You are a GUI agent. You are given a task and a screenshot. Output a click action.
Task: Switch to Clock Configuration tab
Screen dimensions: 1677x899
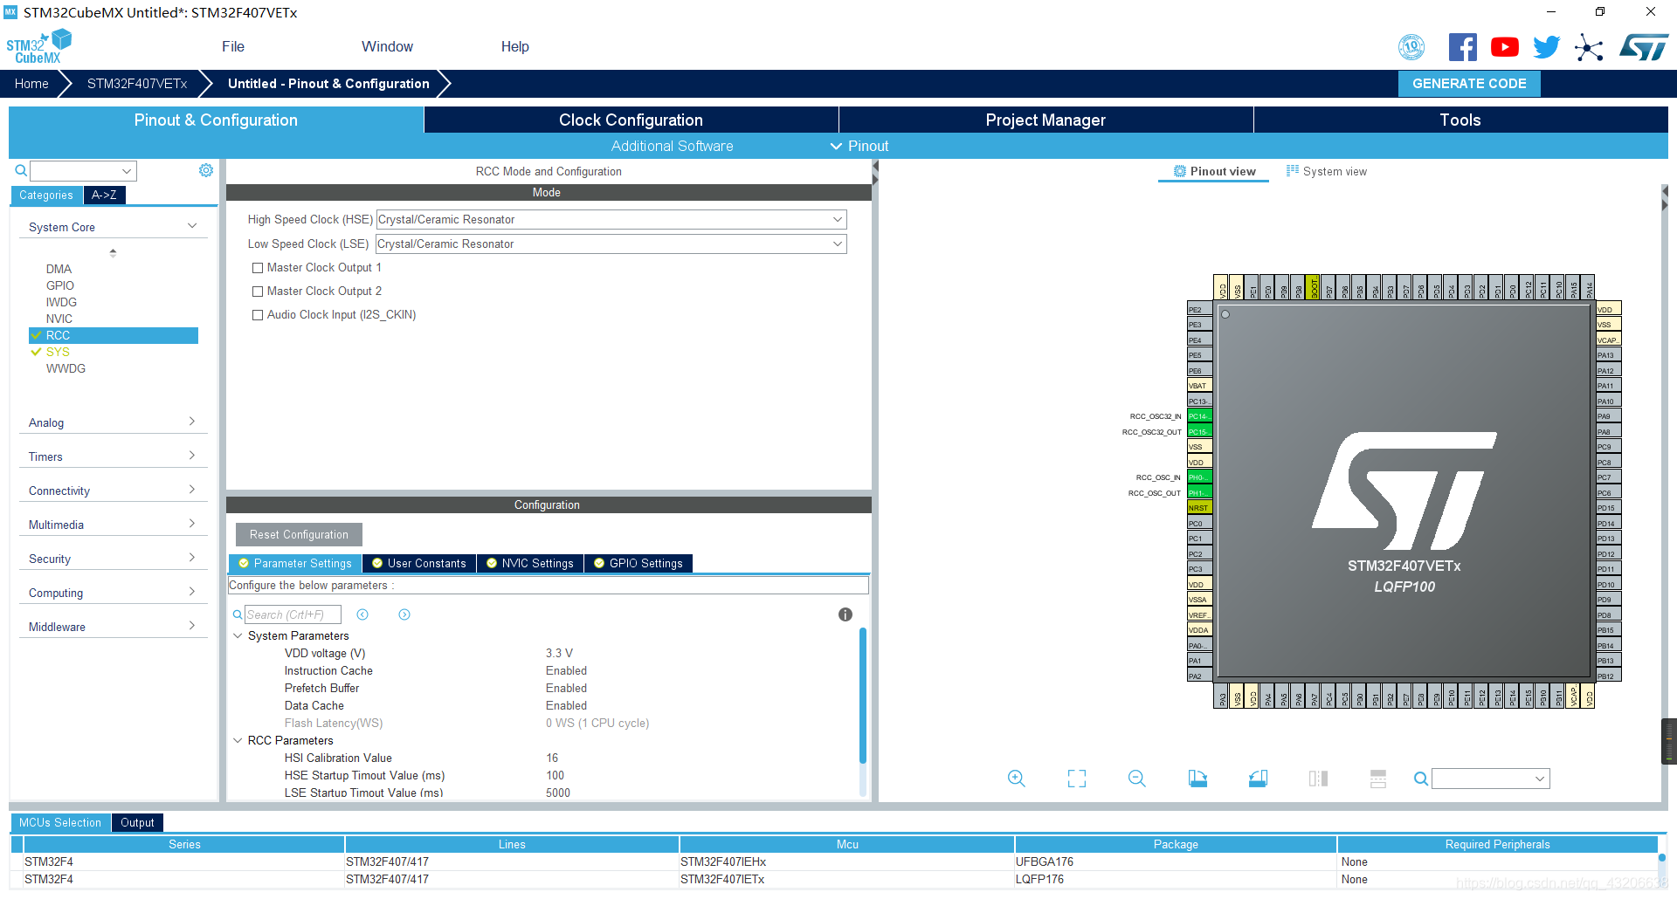pyautogui.click(x=631, y=120)
